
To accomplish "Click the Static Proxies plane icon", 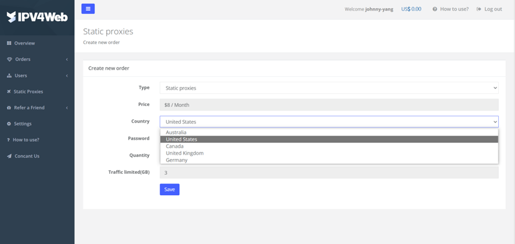I will click(9, 92).
